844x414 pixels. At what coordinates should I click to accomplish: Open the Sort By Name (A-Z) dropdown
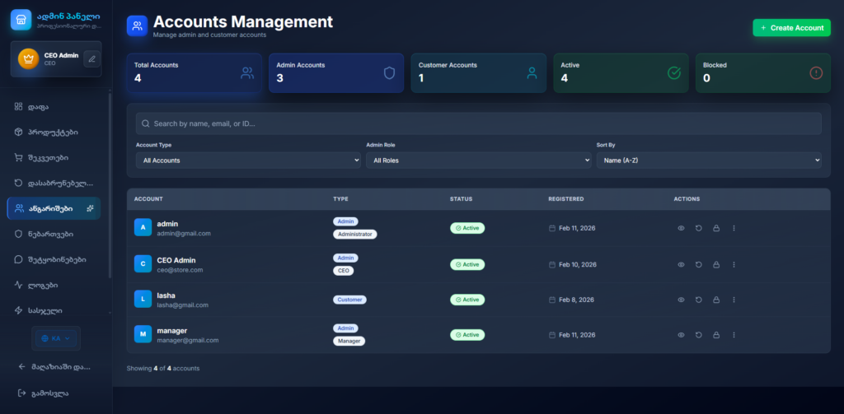pyautogui.click(x=709, y=160)
